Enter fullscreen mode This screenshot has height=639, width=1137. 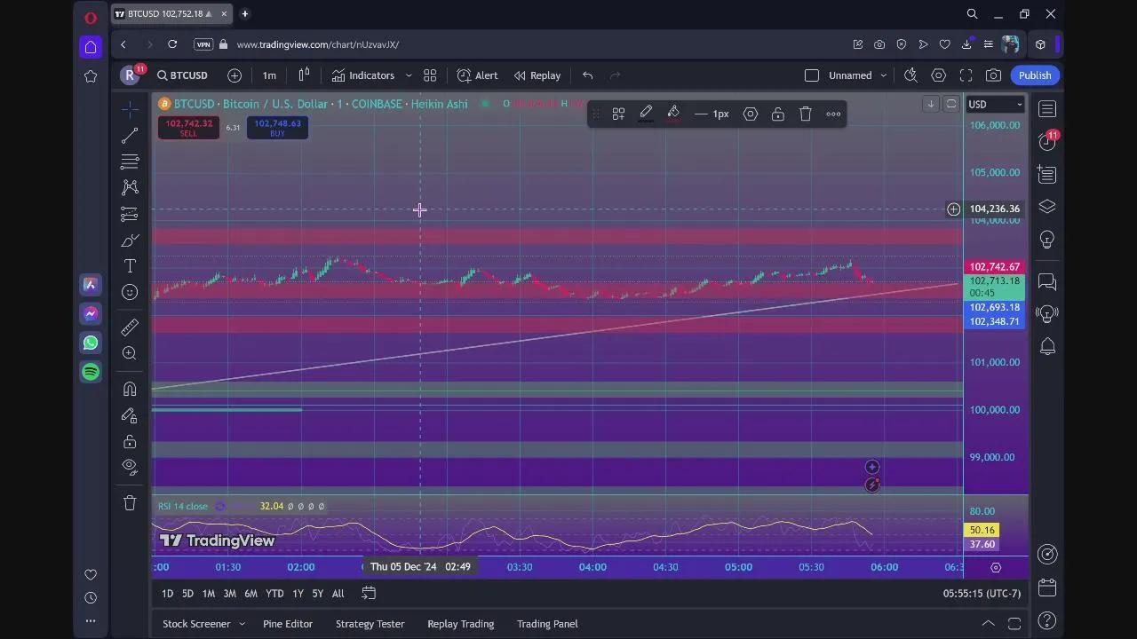tap(966, 75)
